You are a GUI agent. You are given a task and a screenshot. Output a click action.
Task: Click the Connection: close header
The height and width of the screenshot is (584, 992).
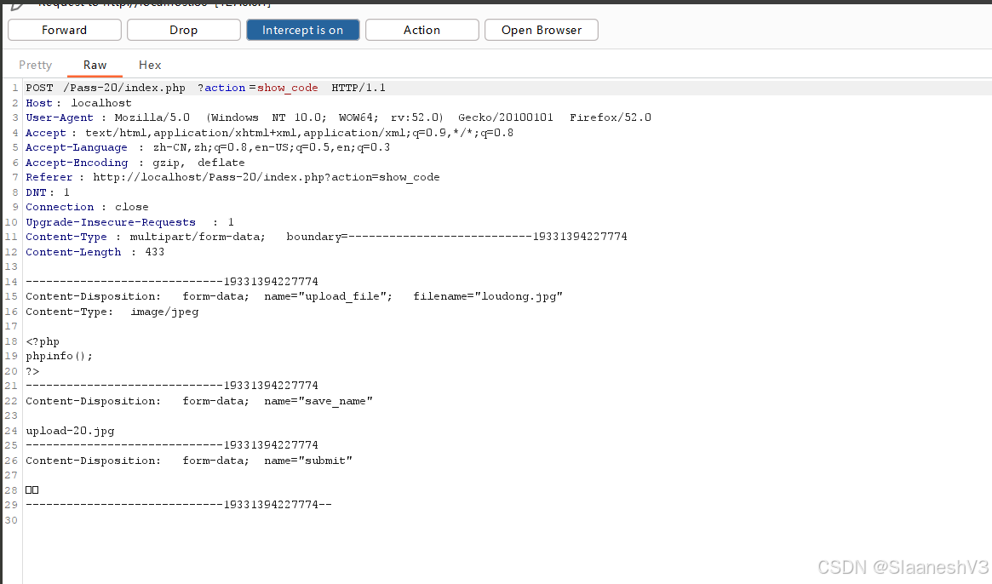[x=87, y=207]
